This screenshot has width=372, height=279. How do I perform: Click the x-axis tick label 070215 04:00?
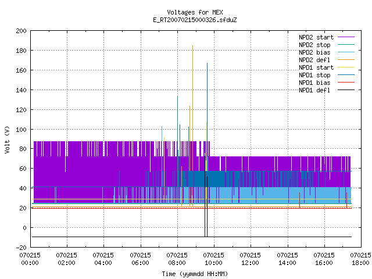pyautogui.click(x=103, y=259)
